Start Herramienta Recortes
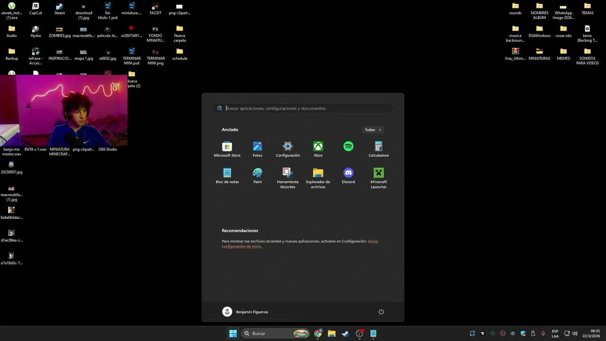The width and height of the screenshot is (606, 341). [288, 178]
